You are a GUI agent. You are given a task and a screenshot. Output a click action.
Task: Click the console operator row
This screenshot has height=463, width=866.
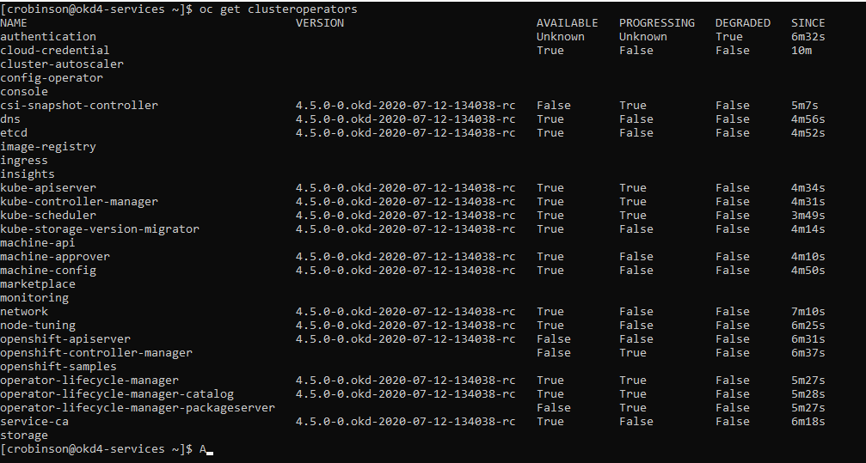click(24, 92)
